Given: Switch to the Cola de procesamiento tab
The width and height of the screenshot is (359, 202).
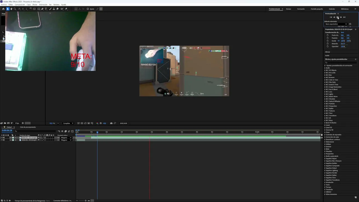Looking at the screenshot, I should [28, 127].
